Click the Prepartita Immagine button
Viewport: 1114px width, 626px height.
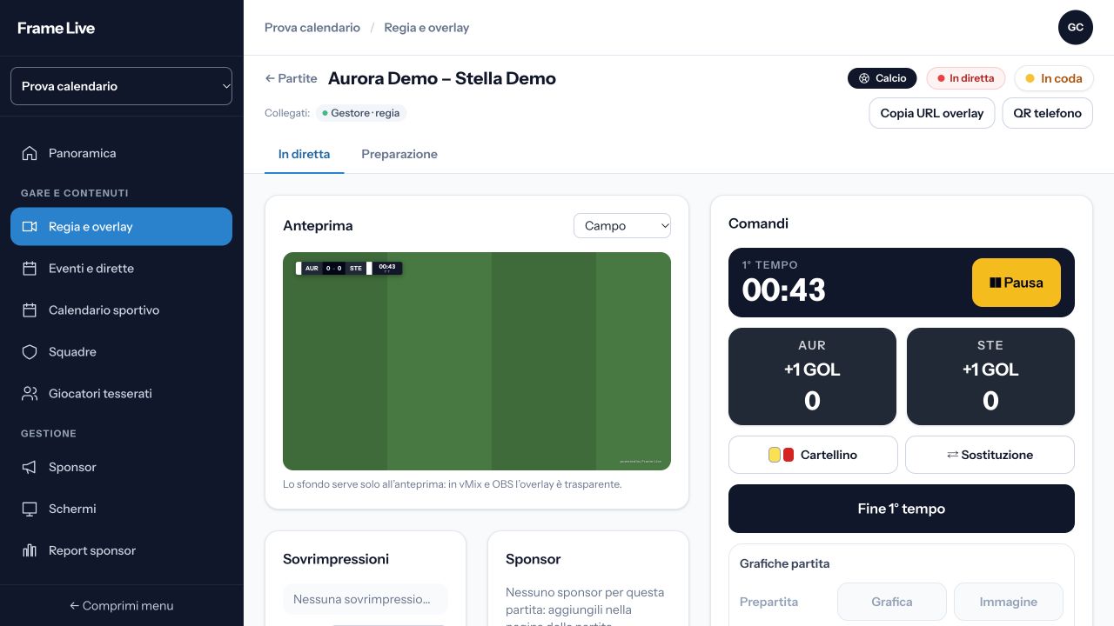click(x=1009, y=602)
